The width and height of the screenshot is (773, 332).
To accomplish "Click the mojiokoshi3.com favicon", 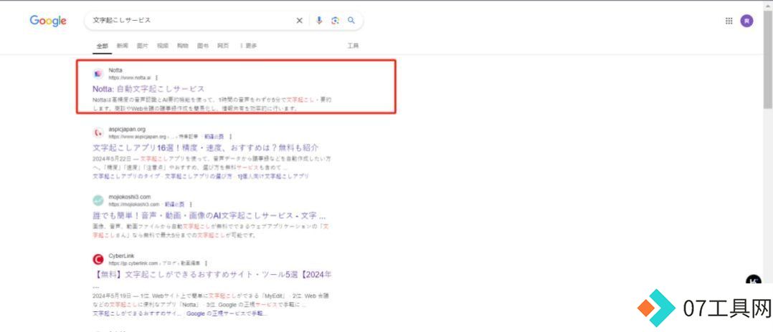I will tap(98, 200).
